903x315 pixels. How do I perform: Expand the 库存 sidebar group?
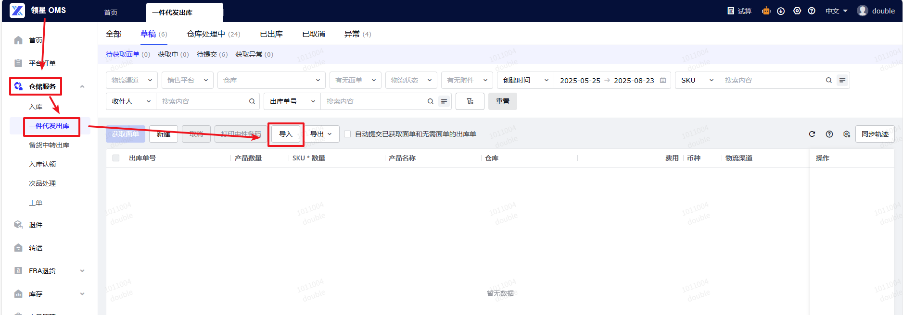[82, 294]
